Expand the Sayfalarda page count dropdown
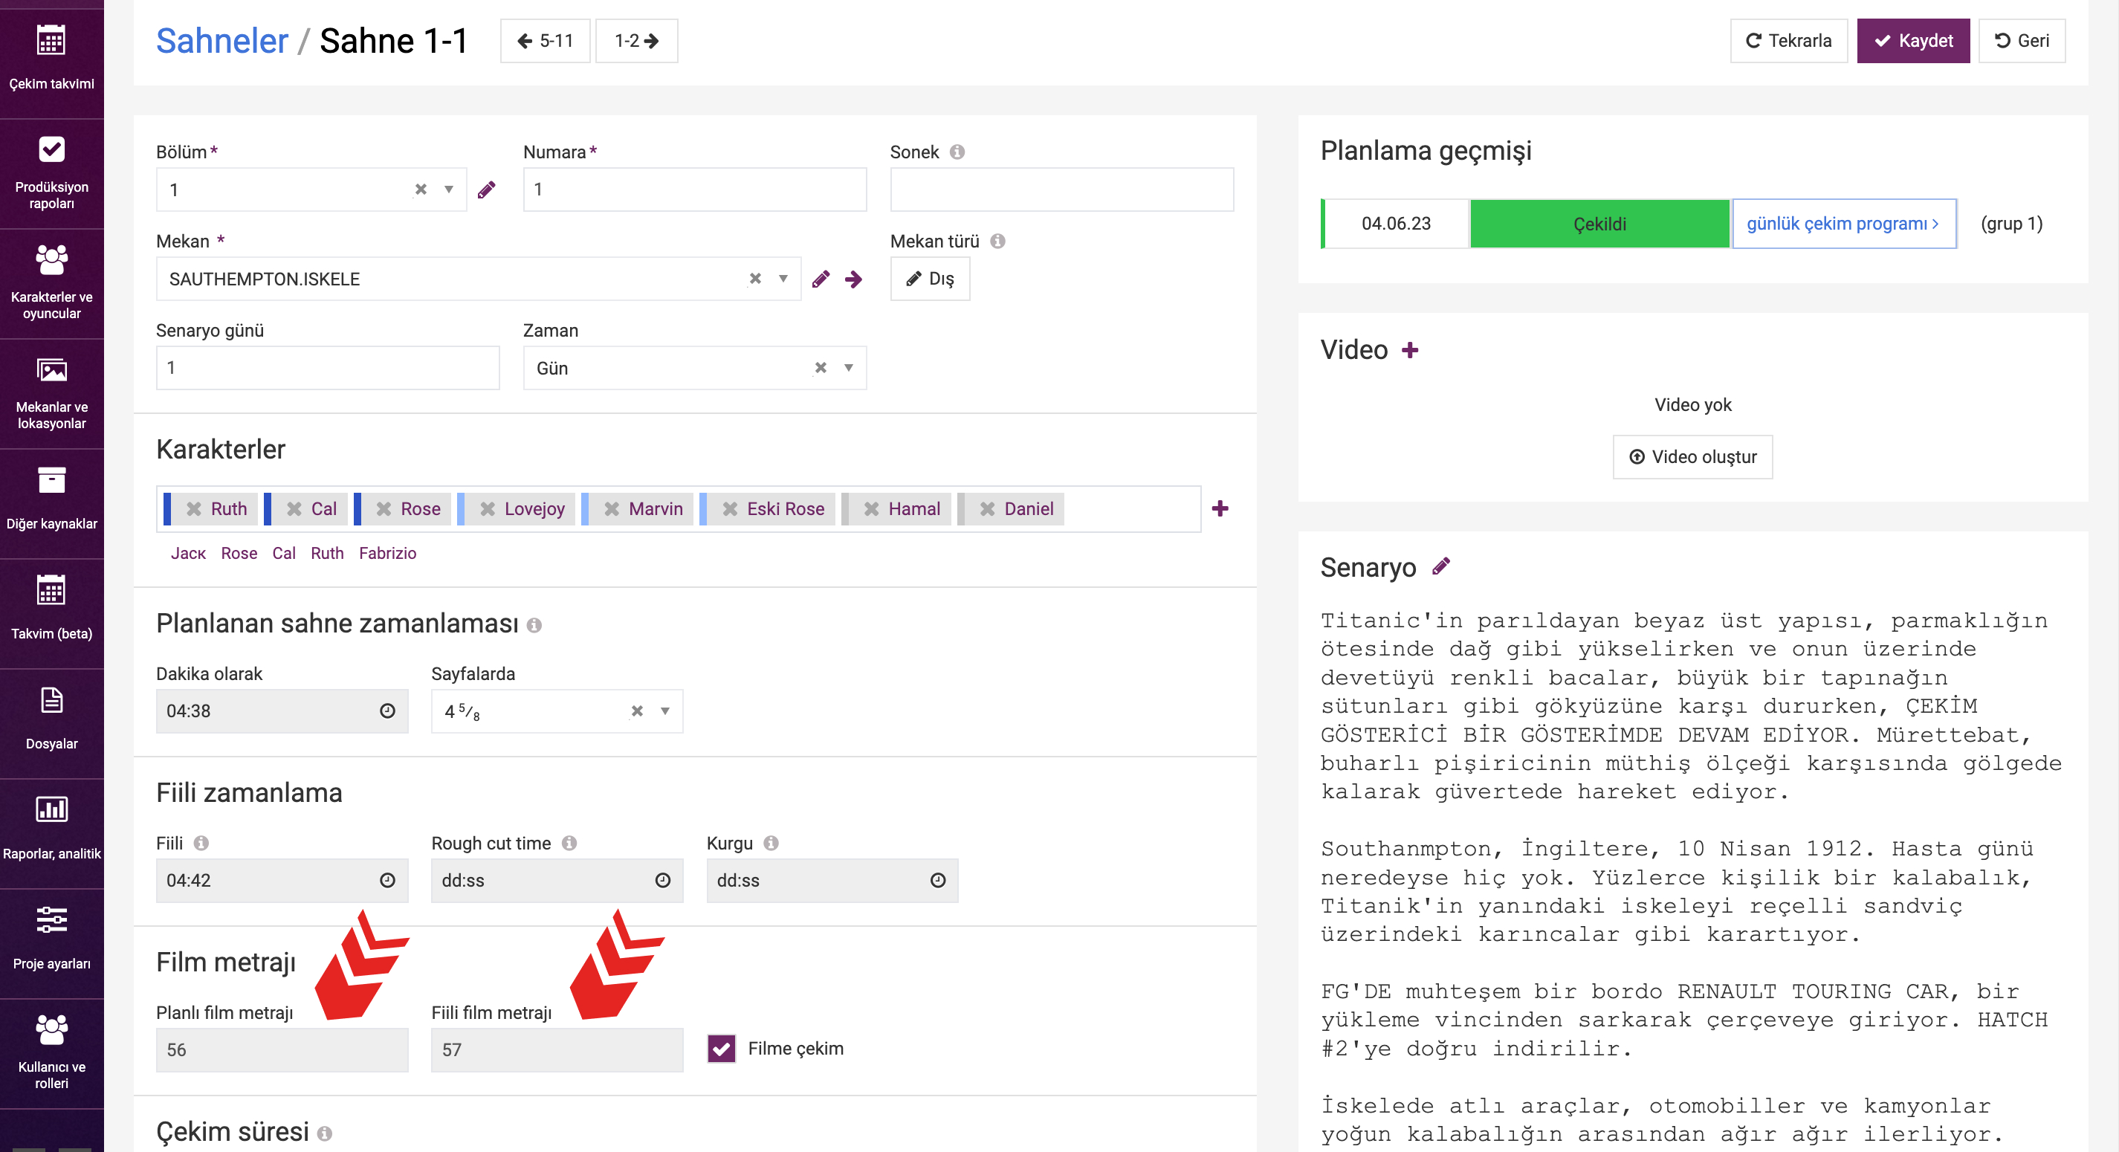The image size is (2119, 1152). point(664,711)
